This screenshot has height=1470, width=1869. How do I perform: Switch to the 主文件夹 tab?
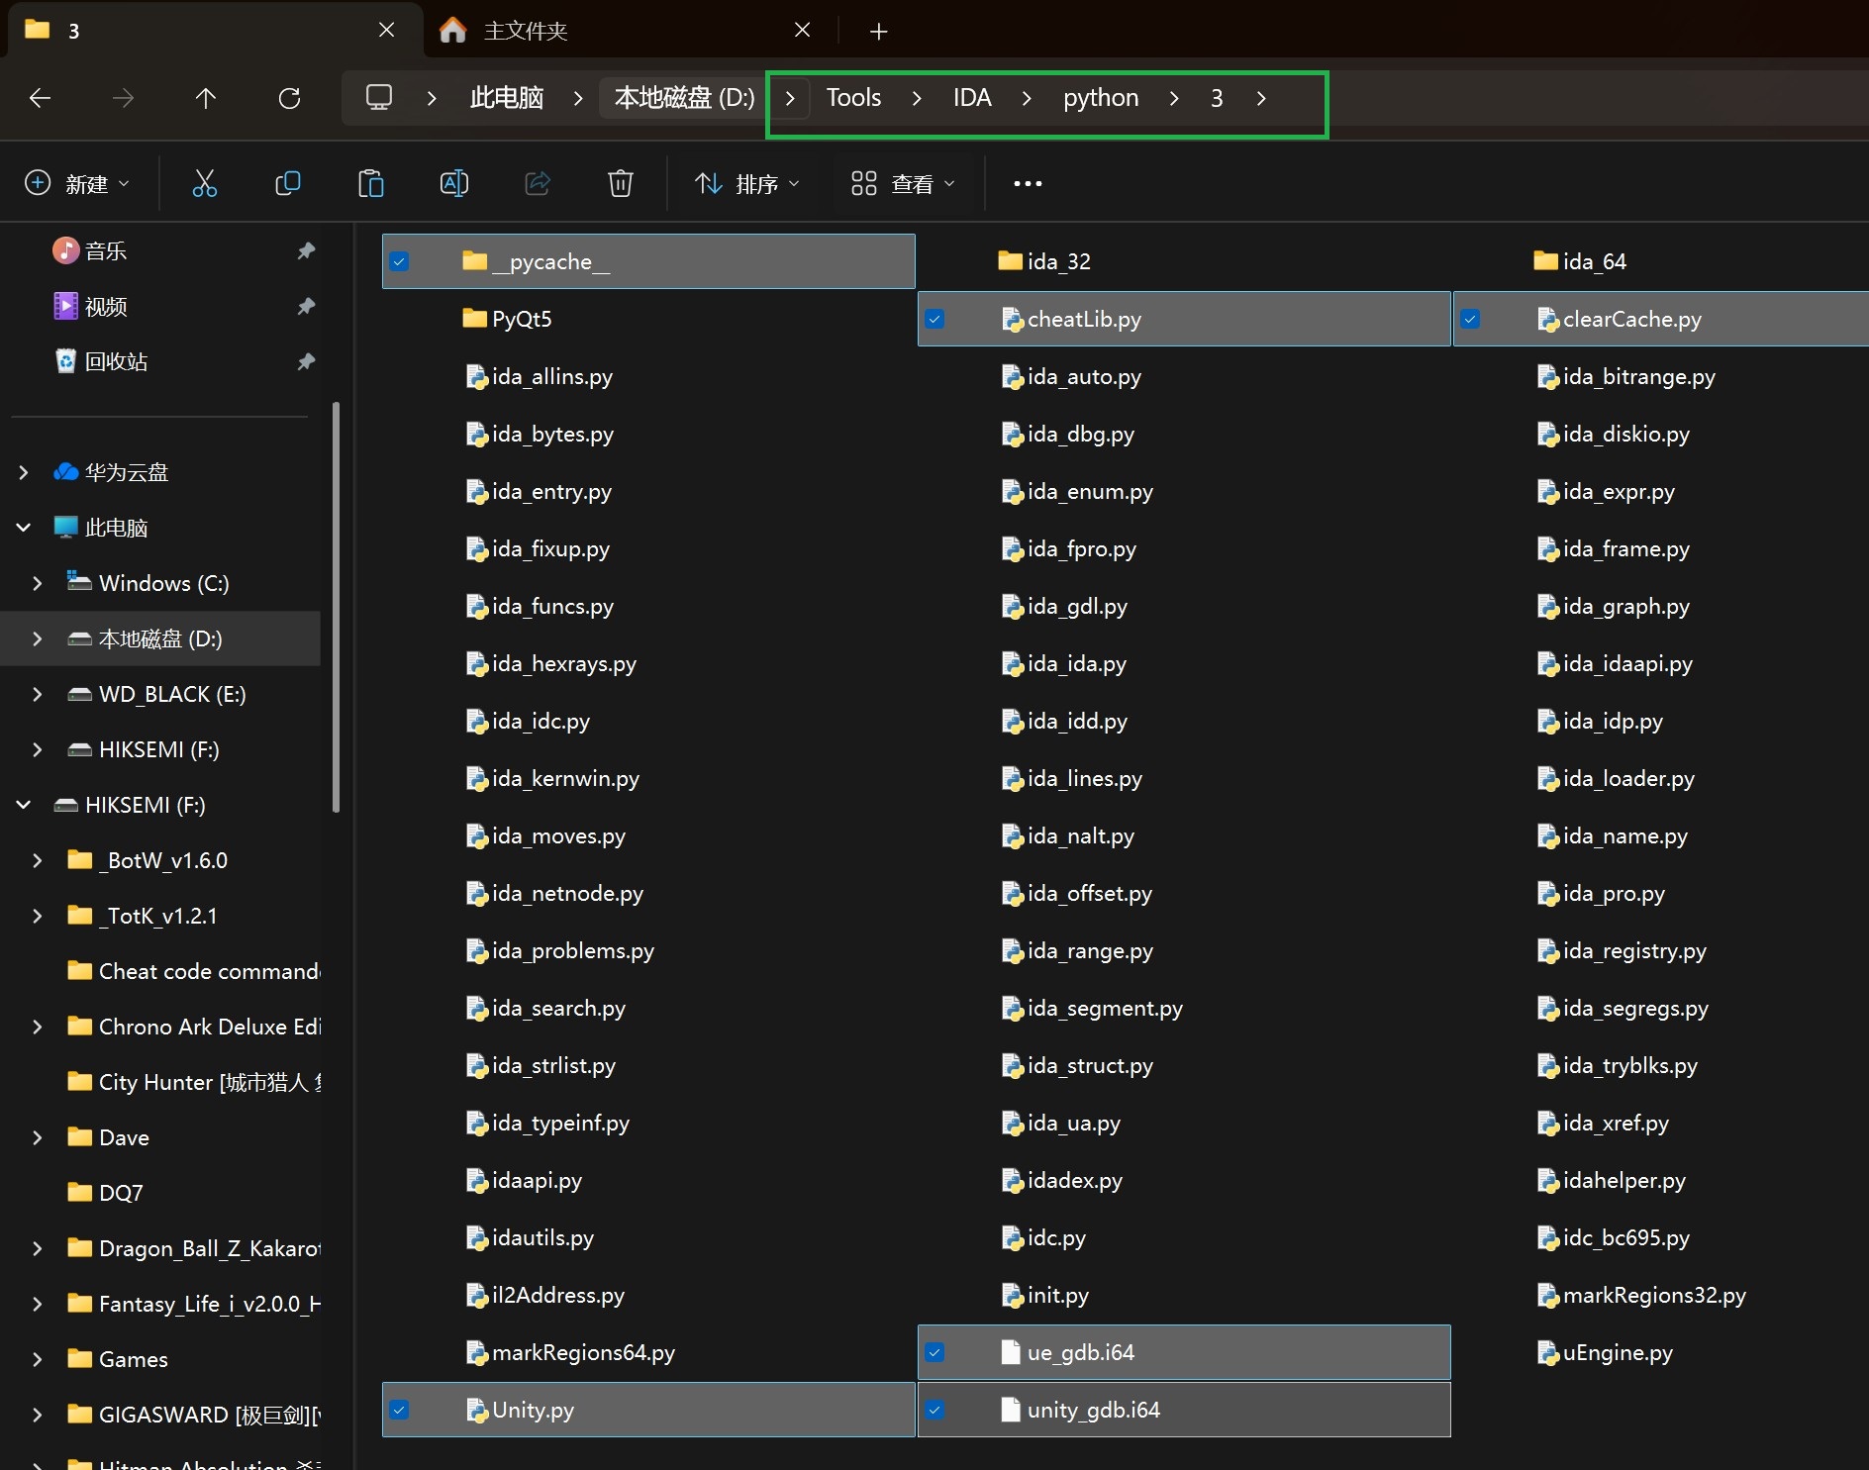click(624, 31)
